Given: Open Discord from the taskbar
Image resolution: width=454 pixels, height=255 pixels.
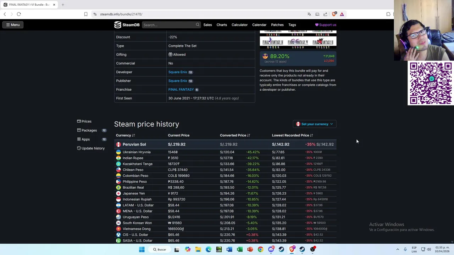Looking at the screenshot, I should (271, 249).
